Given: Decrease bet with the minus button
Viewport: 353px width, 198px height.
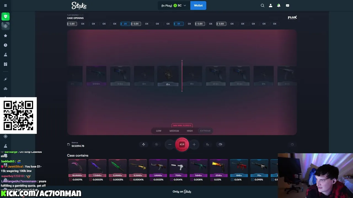Looking at the screenshot, I should (170, 144).
